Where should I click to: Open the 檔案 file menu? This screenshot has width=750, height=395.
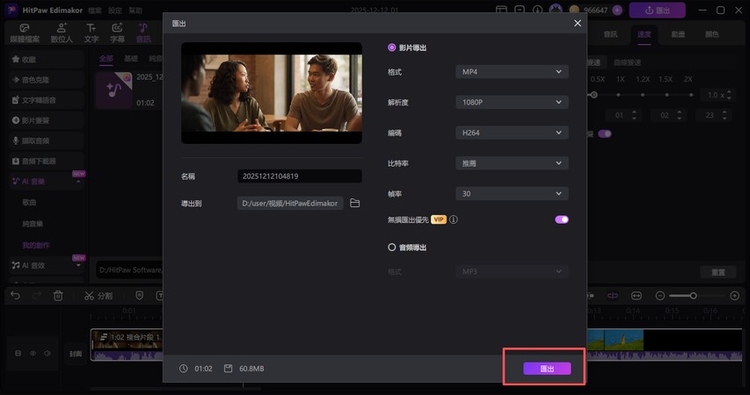click(94, 10)
